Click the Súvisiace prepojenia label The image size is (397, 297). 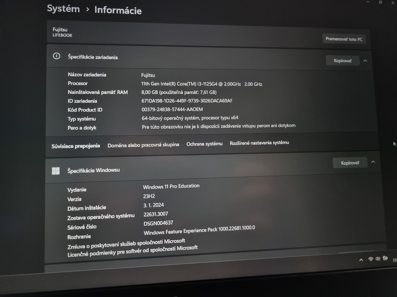click(76, 146)
